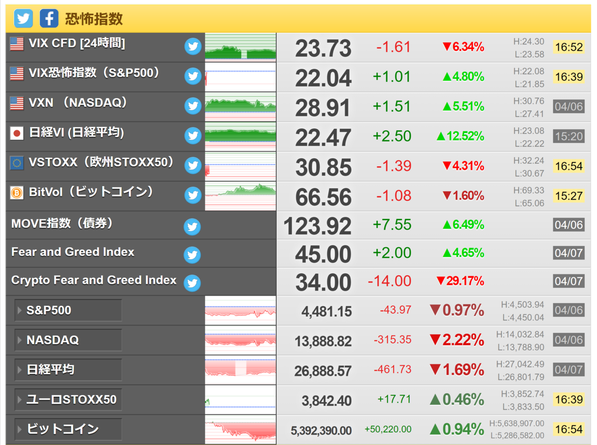597x445 pixels.
Task: Click the Bitcoin icon beside BitVol
Action: coord(17,193)
